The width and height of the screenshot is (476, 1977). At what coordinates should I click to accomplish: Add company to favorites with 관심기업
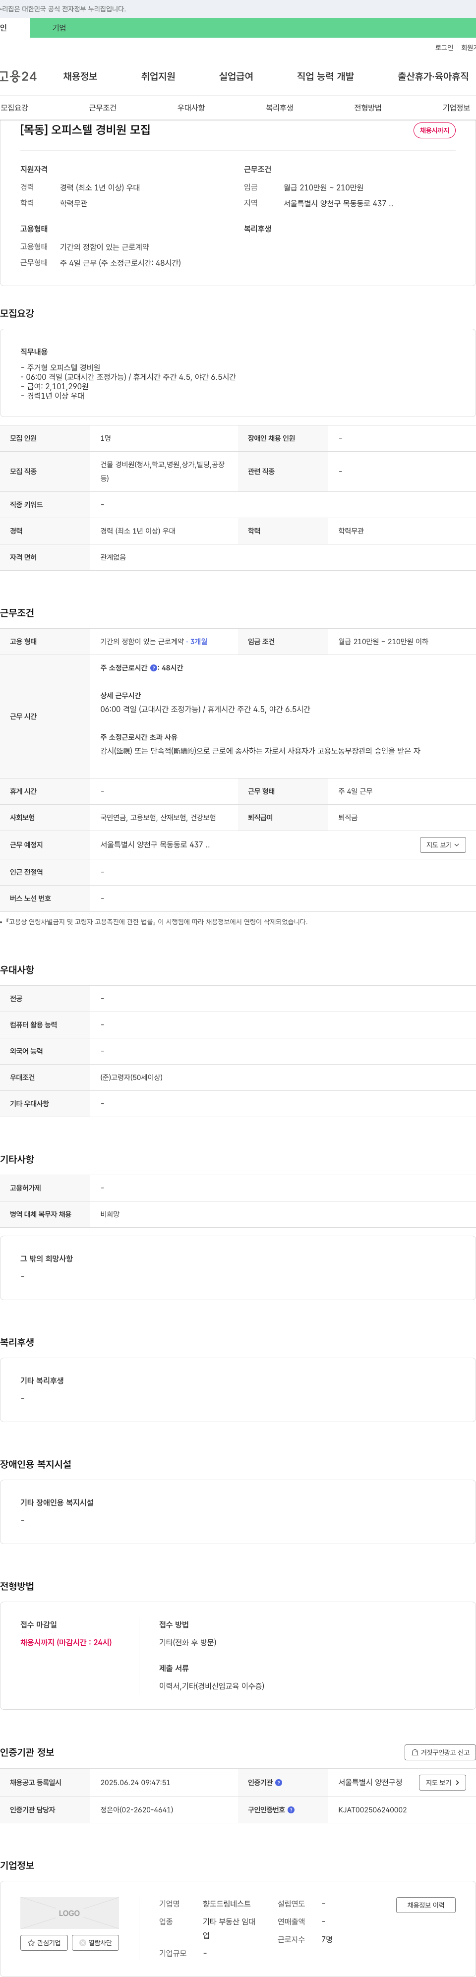pos(44,1942)
